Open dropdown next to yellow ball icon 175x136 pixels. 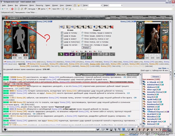(81, 5)
